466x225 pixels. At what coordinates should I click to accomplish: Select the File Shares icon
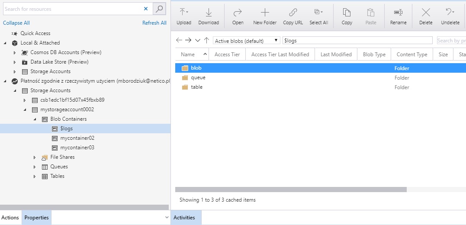[45, 157]
